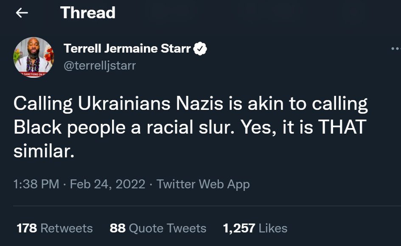Screen dimensions: 401x246
Task: Show the 1,257 Likes list
Action: pyautogui.click(x=255, y=228)
